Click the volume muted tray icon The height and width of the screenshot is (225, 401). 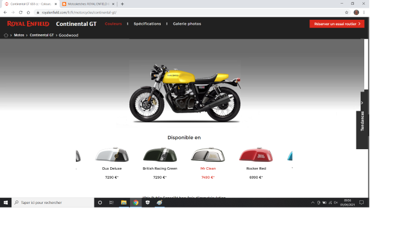click(336, 203)
